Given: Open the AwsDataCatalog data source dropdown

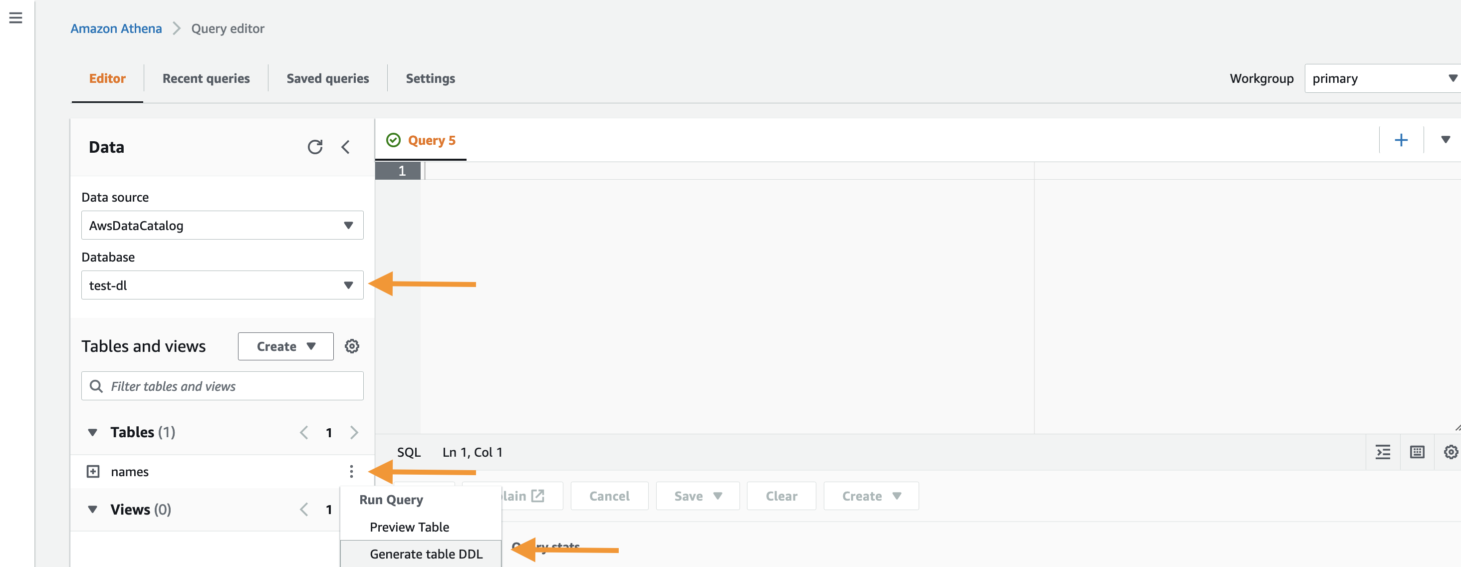Looking at the screenshot, I should pyautogui.click(x=222, y=225).
